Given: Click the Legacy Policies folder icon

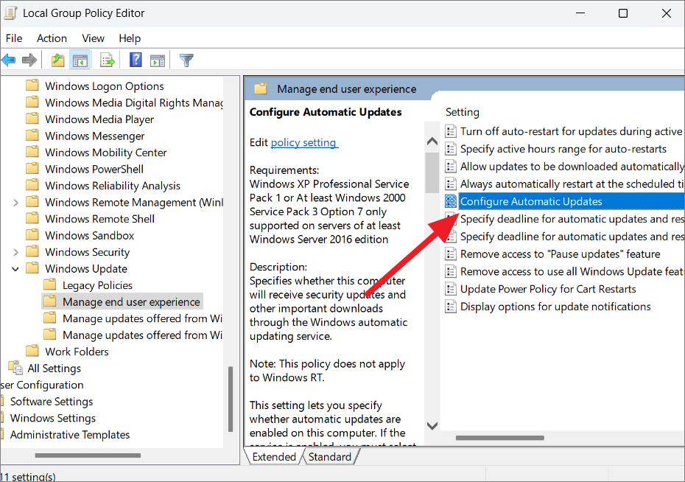Looking at the screenshot, I should 50,285.
